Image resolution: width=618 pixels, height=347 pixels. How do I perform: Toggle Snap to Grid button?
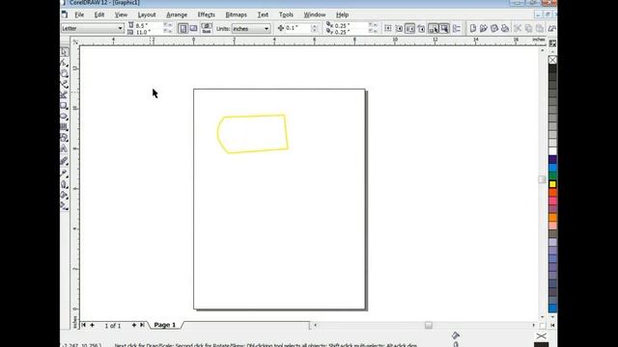pos(388,28)
